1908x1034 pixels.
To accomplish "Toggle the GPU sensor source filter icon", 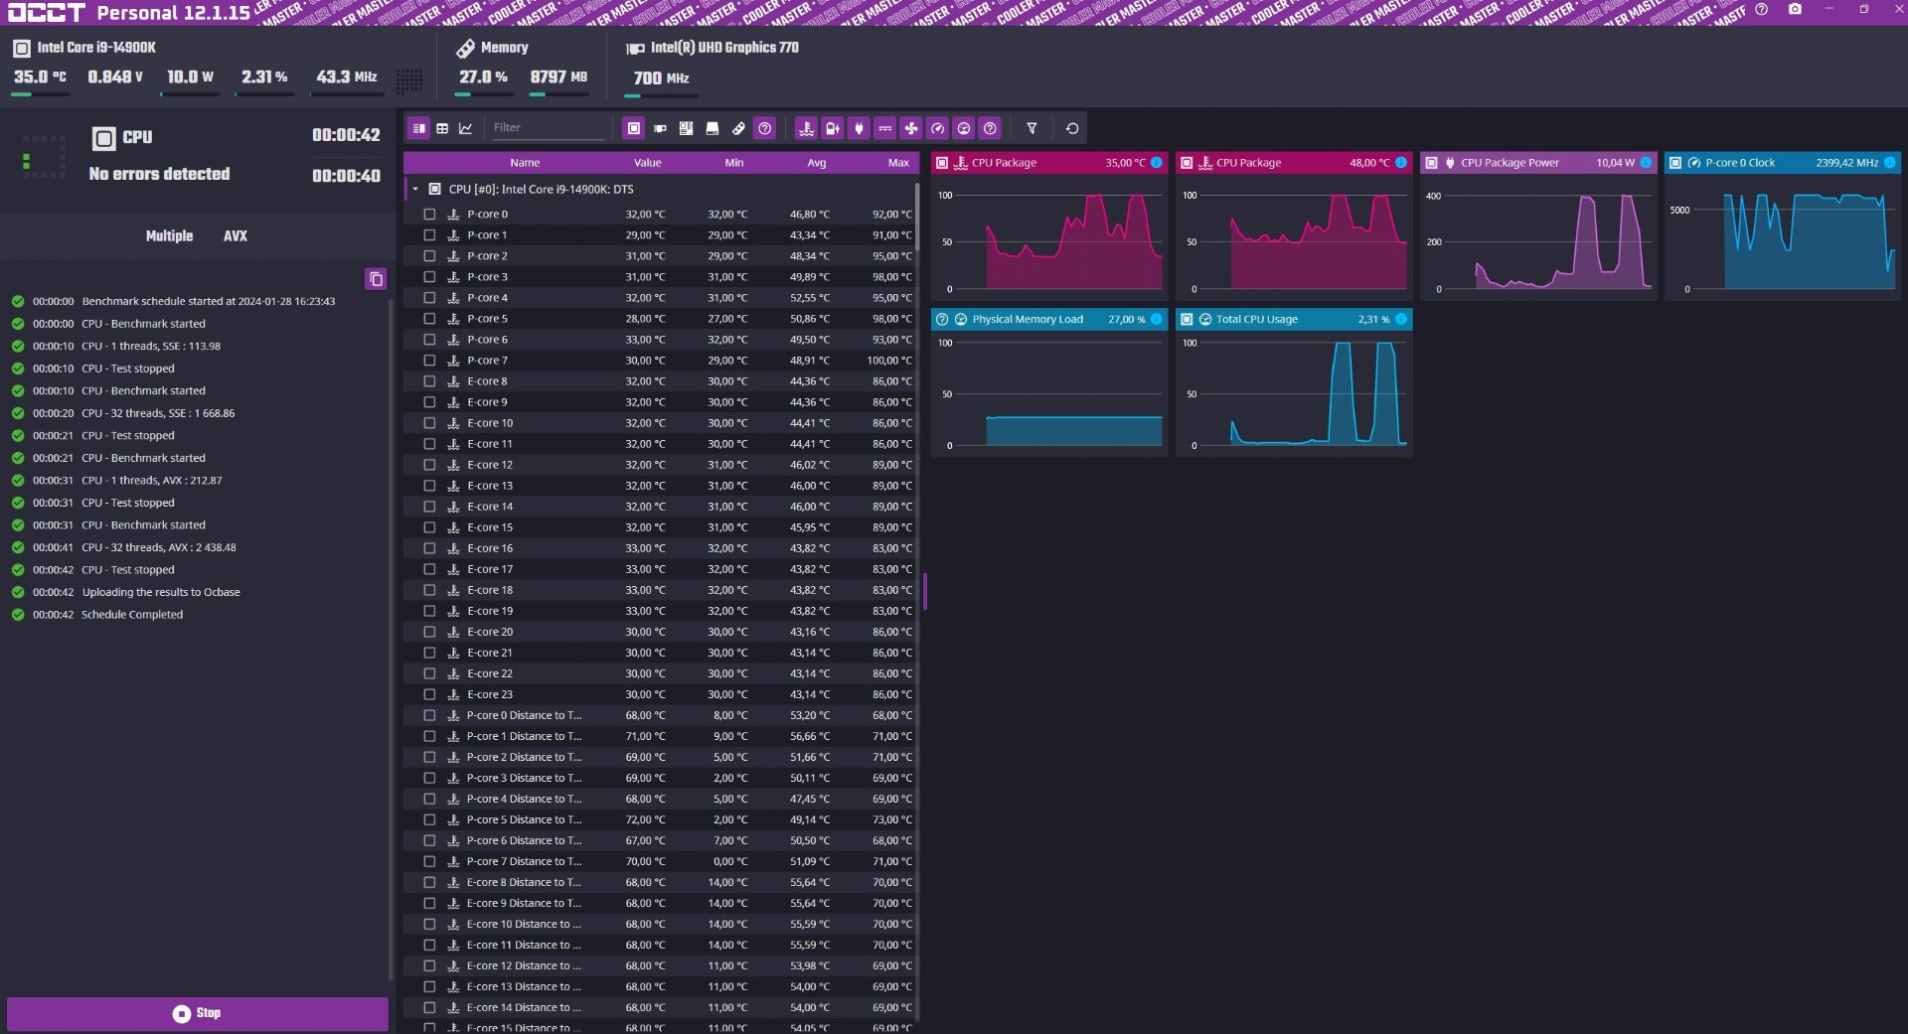I will [660, 128].
